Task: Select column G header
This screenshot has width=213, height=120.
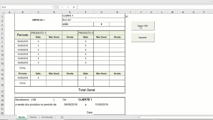Action: (101, 12)
